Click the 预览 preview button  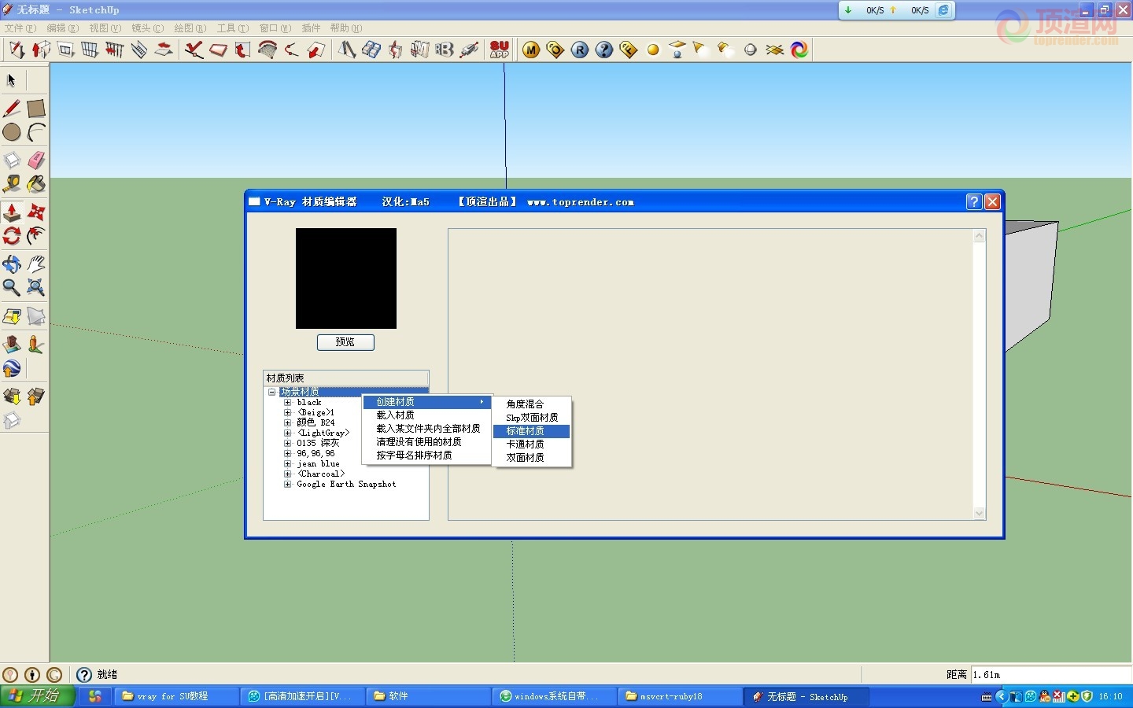coord(345,342)
